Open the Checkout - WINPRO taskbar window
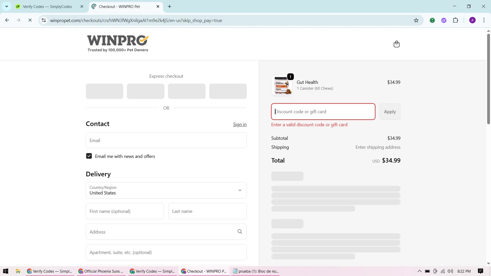 pos(204,271)
